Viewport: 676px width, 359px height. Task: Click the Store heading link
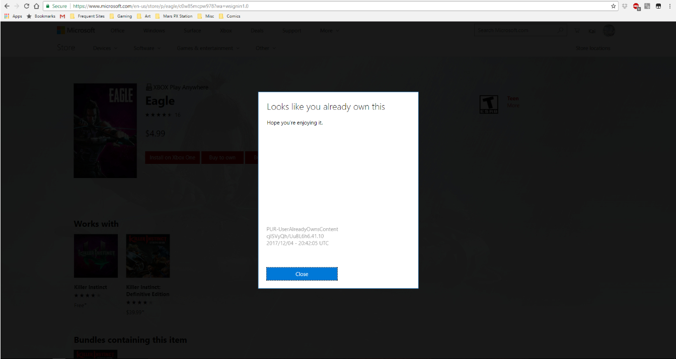(x=66, y=48)
